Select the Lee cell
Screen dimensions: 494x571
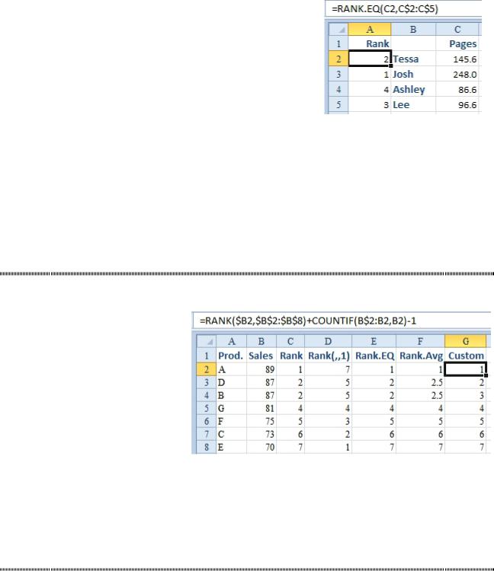[413, 105]
